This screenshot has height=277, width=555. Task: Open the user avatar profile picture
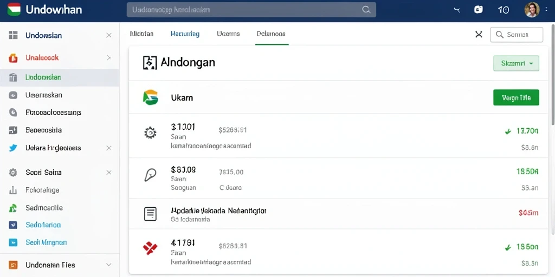pos(532,10)
